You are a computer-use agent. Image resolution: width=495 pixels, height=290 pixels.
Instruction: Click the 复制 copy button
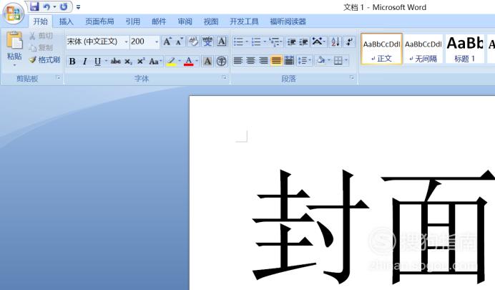[x=41, y=48]
